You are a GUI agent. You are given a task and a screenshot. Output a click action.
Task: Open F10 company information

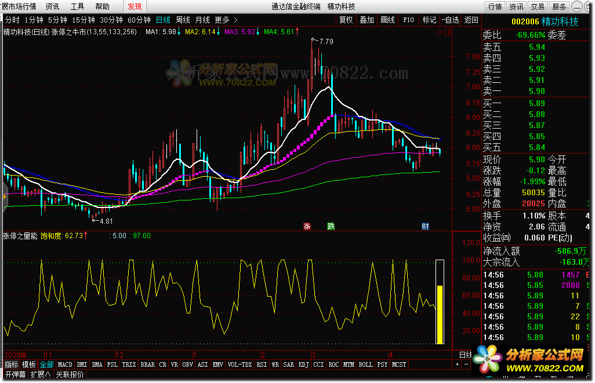[x=408, y=20]
